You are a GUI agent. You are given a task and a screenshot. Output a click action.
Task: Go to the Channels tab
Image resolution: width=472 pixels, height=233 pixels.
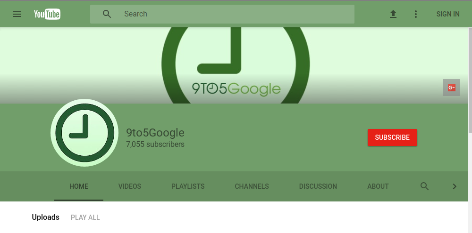(x=252, y=186)
